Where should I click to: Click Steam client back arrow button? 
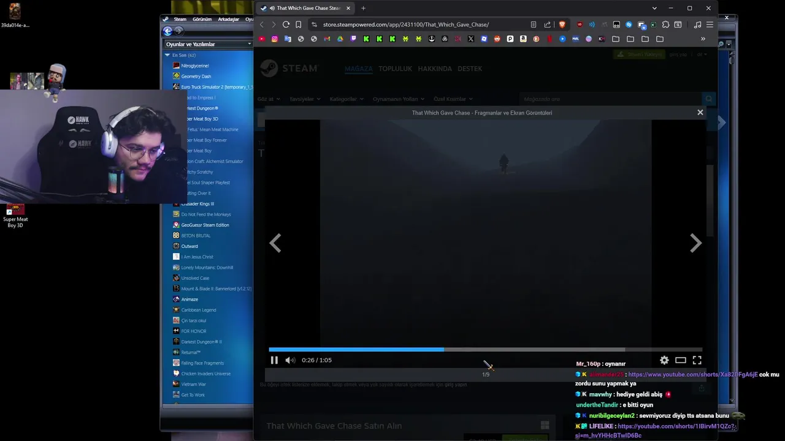click(x=167, y=31)
